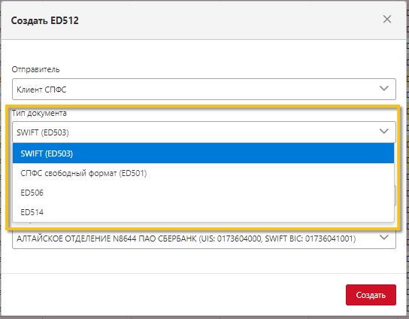
Task: Pick the ED506 document type
Action: (203, 193)
